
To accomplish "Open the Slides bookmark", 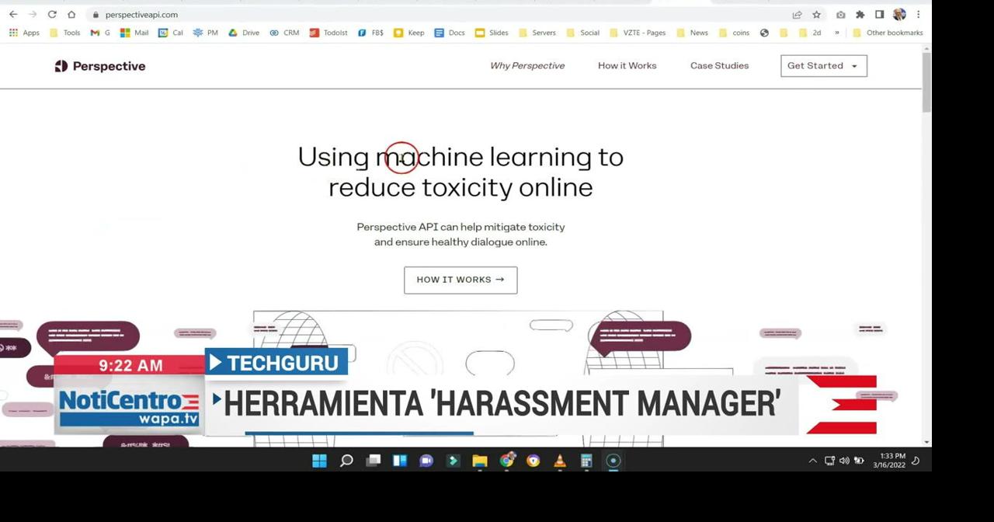I will coord(492,33).
